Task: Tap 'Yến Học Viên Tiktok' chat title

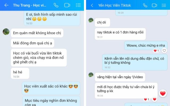Action: (x=114, y=5)
